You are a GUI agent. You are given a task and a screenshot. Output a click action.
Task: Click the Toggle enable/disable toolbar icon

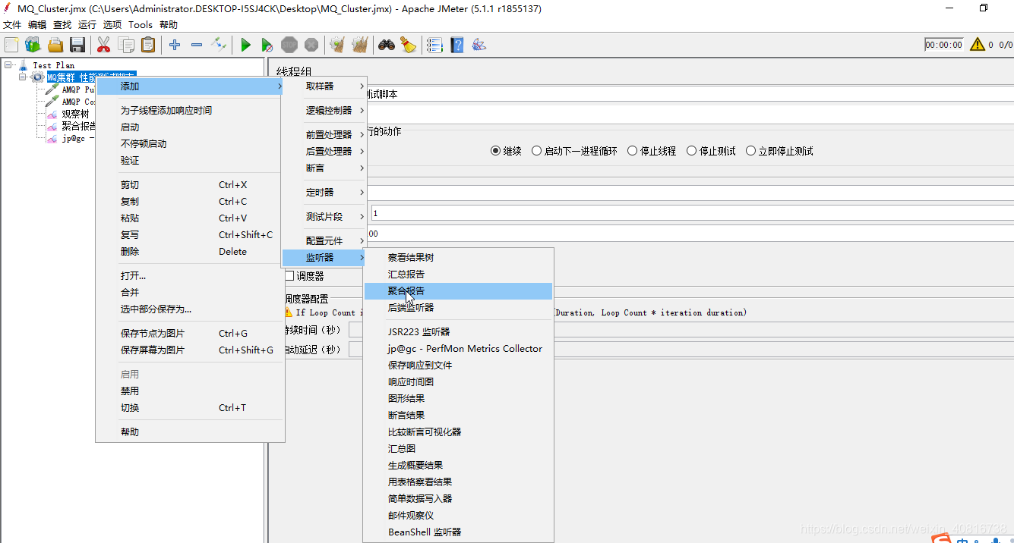(x=219, y=45)
